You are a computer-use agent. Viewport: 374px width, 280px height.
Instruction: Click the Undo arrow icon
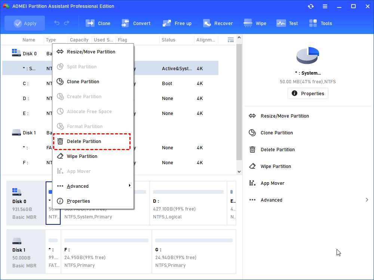[57, 23]
